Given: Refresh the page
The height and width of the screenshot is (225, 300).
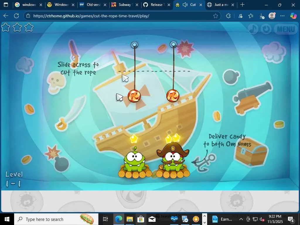Looking at the screenshot, I should (16, 16).
